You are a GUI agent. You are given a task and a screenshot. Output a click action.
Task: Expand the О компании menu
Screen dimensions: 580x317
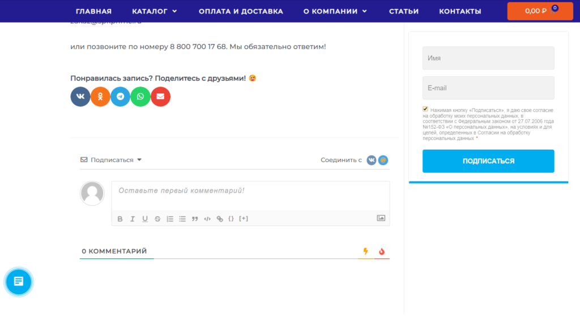tap(335, 11)
